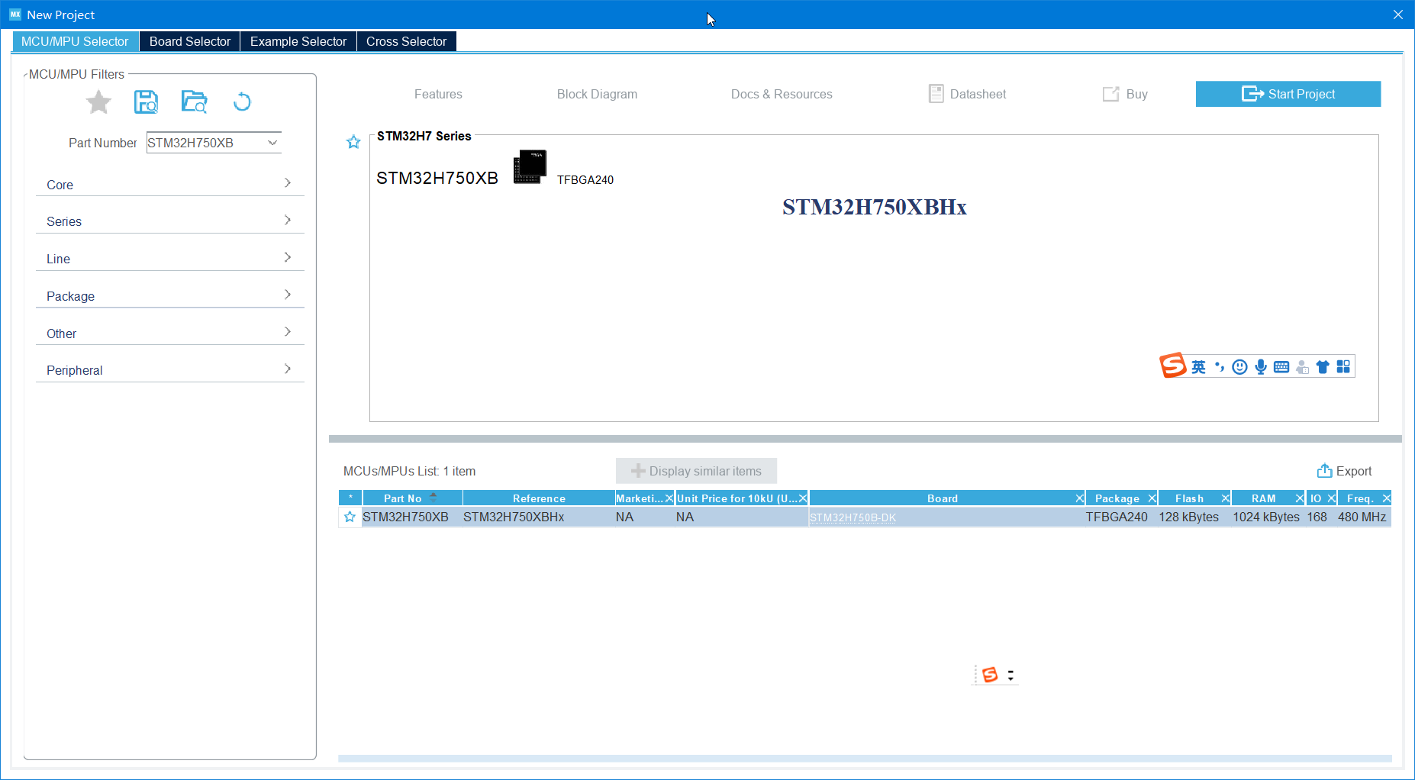
Task: Toggle favorite star beside STM32H7 Series
Action: point(353,142)
